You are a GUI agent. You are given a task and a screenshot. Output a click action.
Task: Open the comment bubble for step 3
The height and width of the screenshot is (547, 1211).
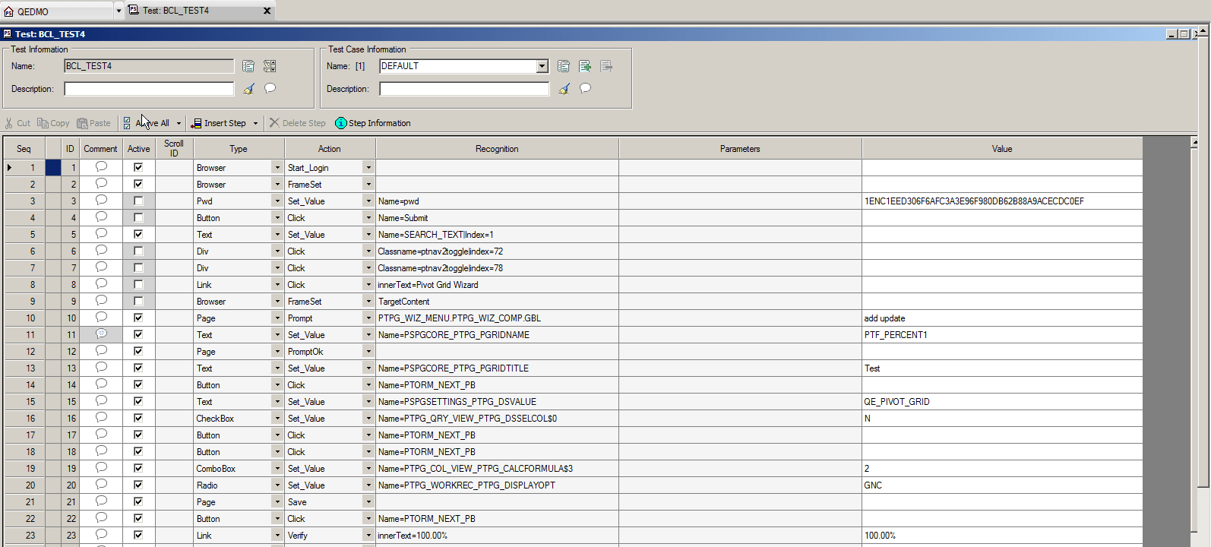101,201
